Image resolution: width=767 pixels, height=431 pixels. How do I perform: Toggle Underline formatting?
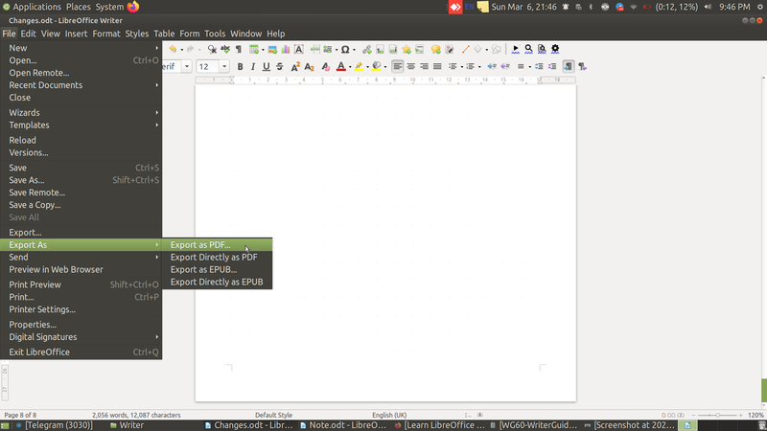pos(267,66)
